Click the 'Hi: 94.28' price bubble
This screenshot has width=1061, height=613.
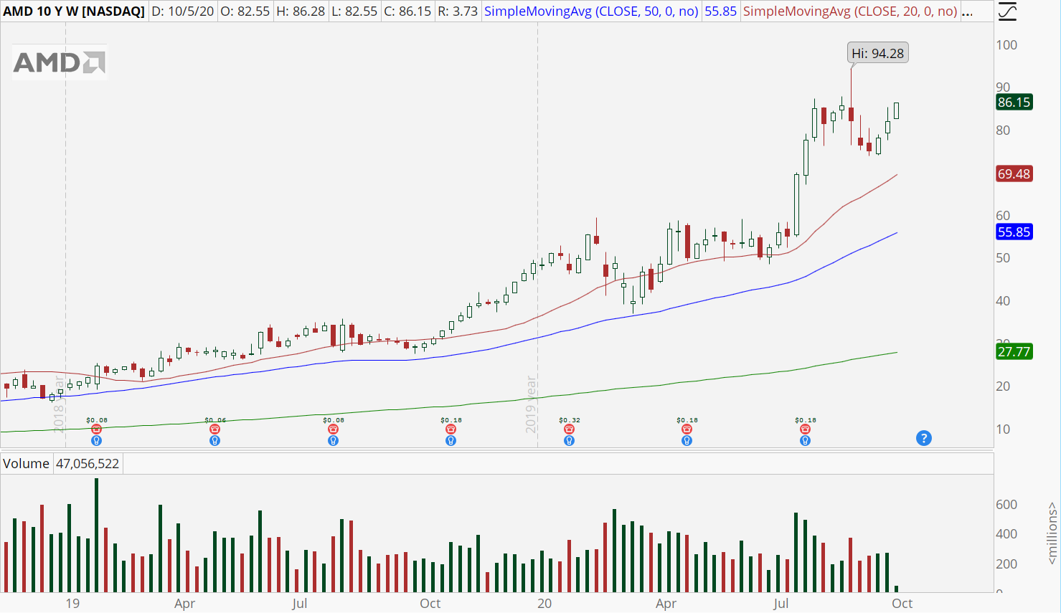877,53
